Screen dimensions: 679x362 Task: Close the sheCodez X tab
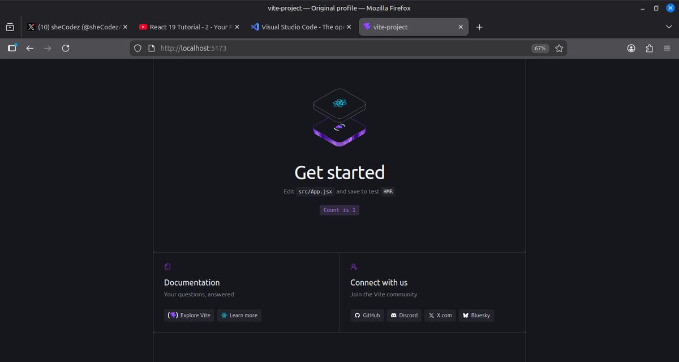[125, 27]
